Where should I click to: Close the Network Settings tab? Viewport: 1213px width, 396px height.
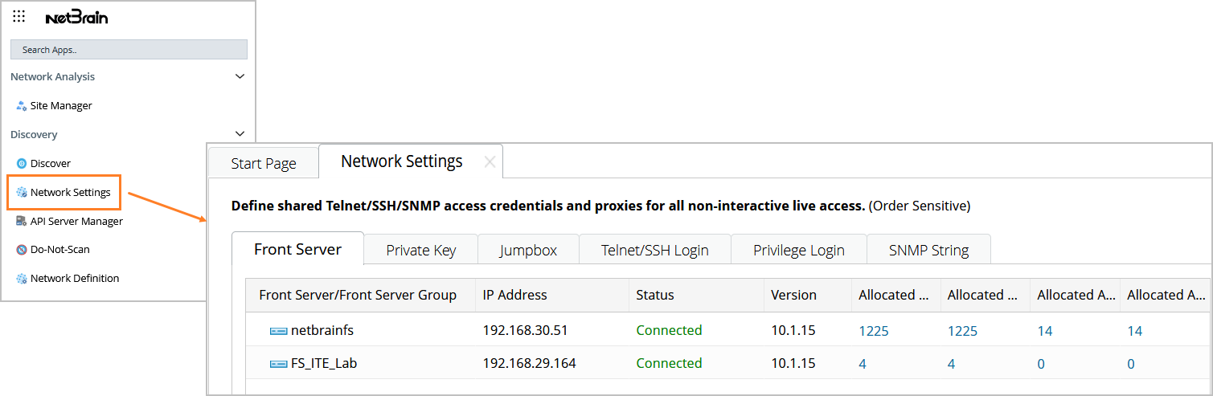[x=489, y=162]
